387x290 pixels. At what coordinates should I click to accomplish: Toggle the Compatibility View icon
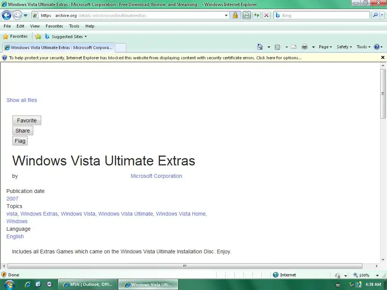coord(246,15)
